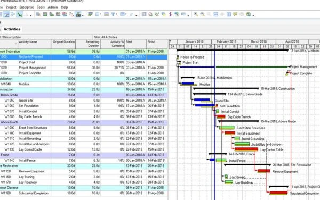Click the March 2018 timescale header
Image resolution: width=320 pixels, height=200 pixels.
pyautogui.click(x=259, y=41)
